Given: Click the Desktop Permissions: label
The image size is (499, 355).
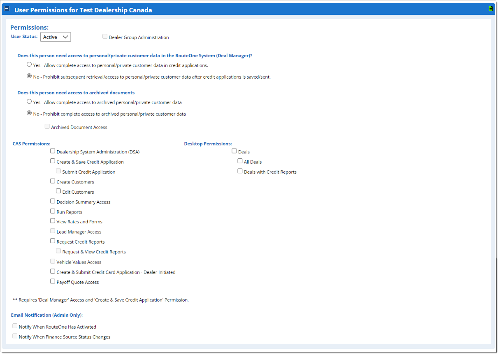Looking at the screenshot, I should click(208, 144).
